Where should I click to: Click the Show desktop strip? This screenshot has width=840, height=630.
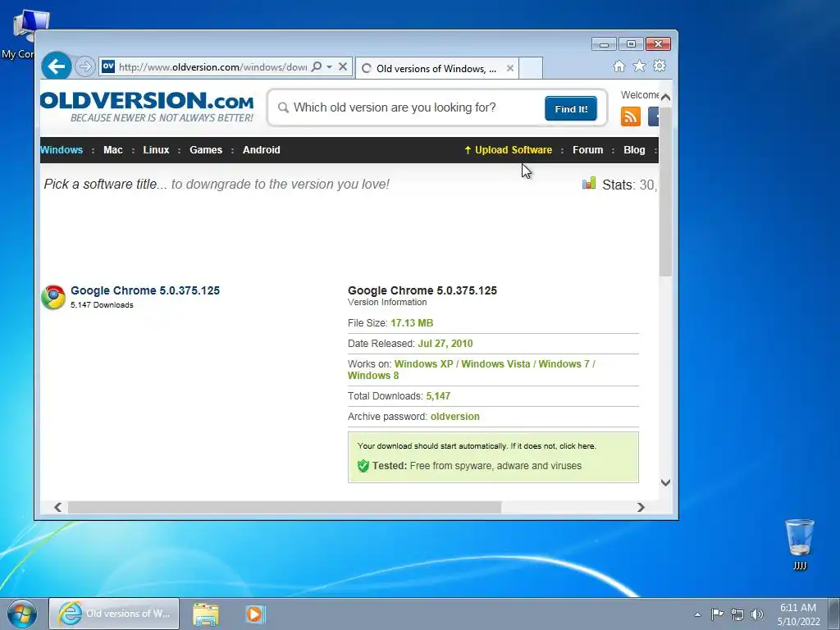coord(834,614)
